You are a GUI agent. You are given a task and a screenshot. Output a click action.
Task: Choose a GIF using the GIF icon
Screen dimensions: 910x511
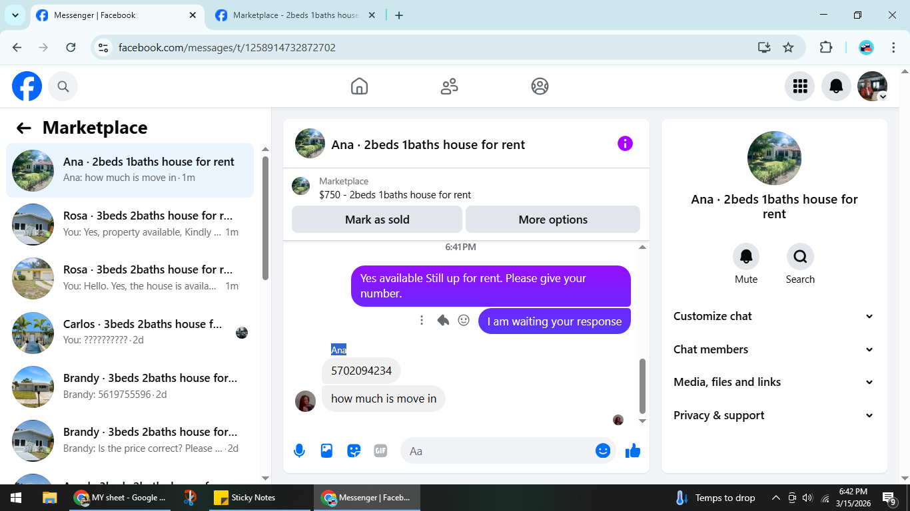coord(380,451)
